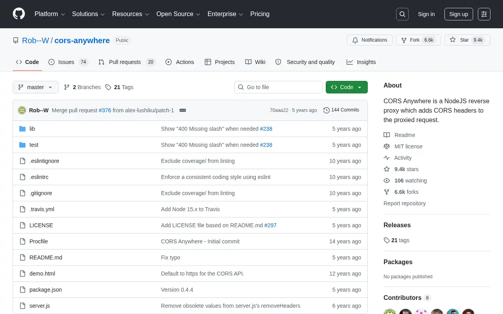Screen dimensions: 503x314
Task: Expand the Open Source menu
Action: (178, 14)
